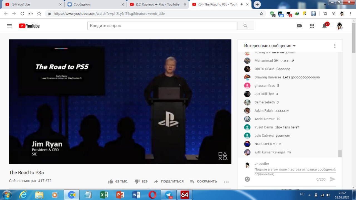Open the chat emoji picker
356x200 pixels.
[247, 179]
